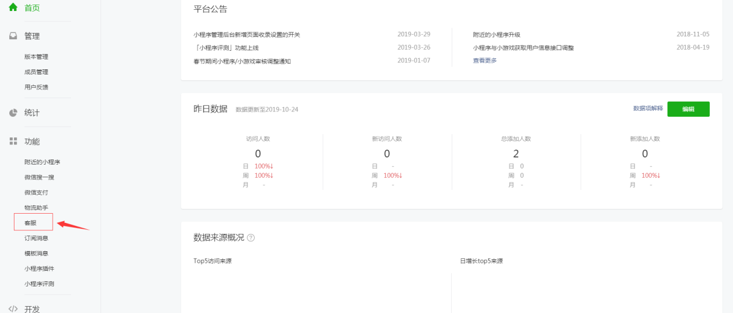733x313 pixels.
Task: Click the management inbox tray icon
Action: pos(13,36)
